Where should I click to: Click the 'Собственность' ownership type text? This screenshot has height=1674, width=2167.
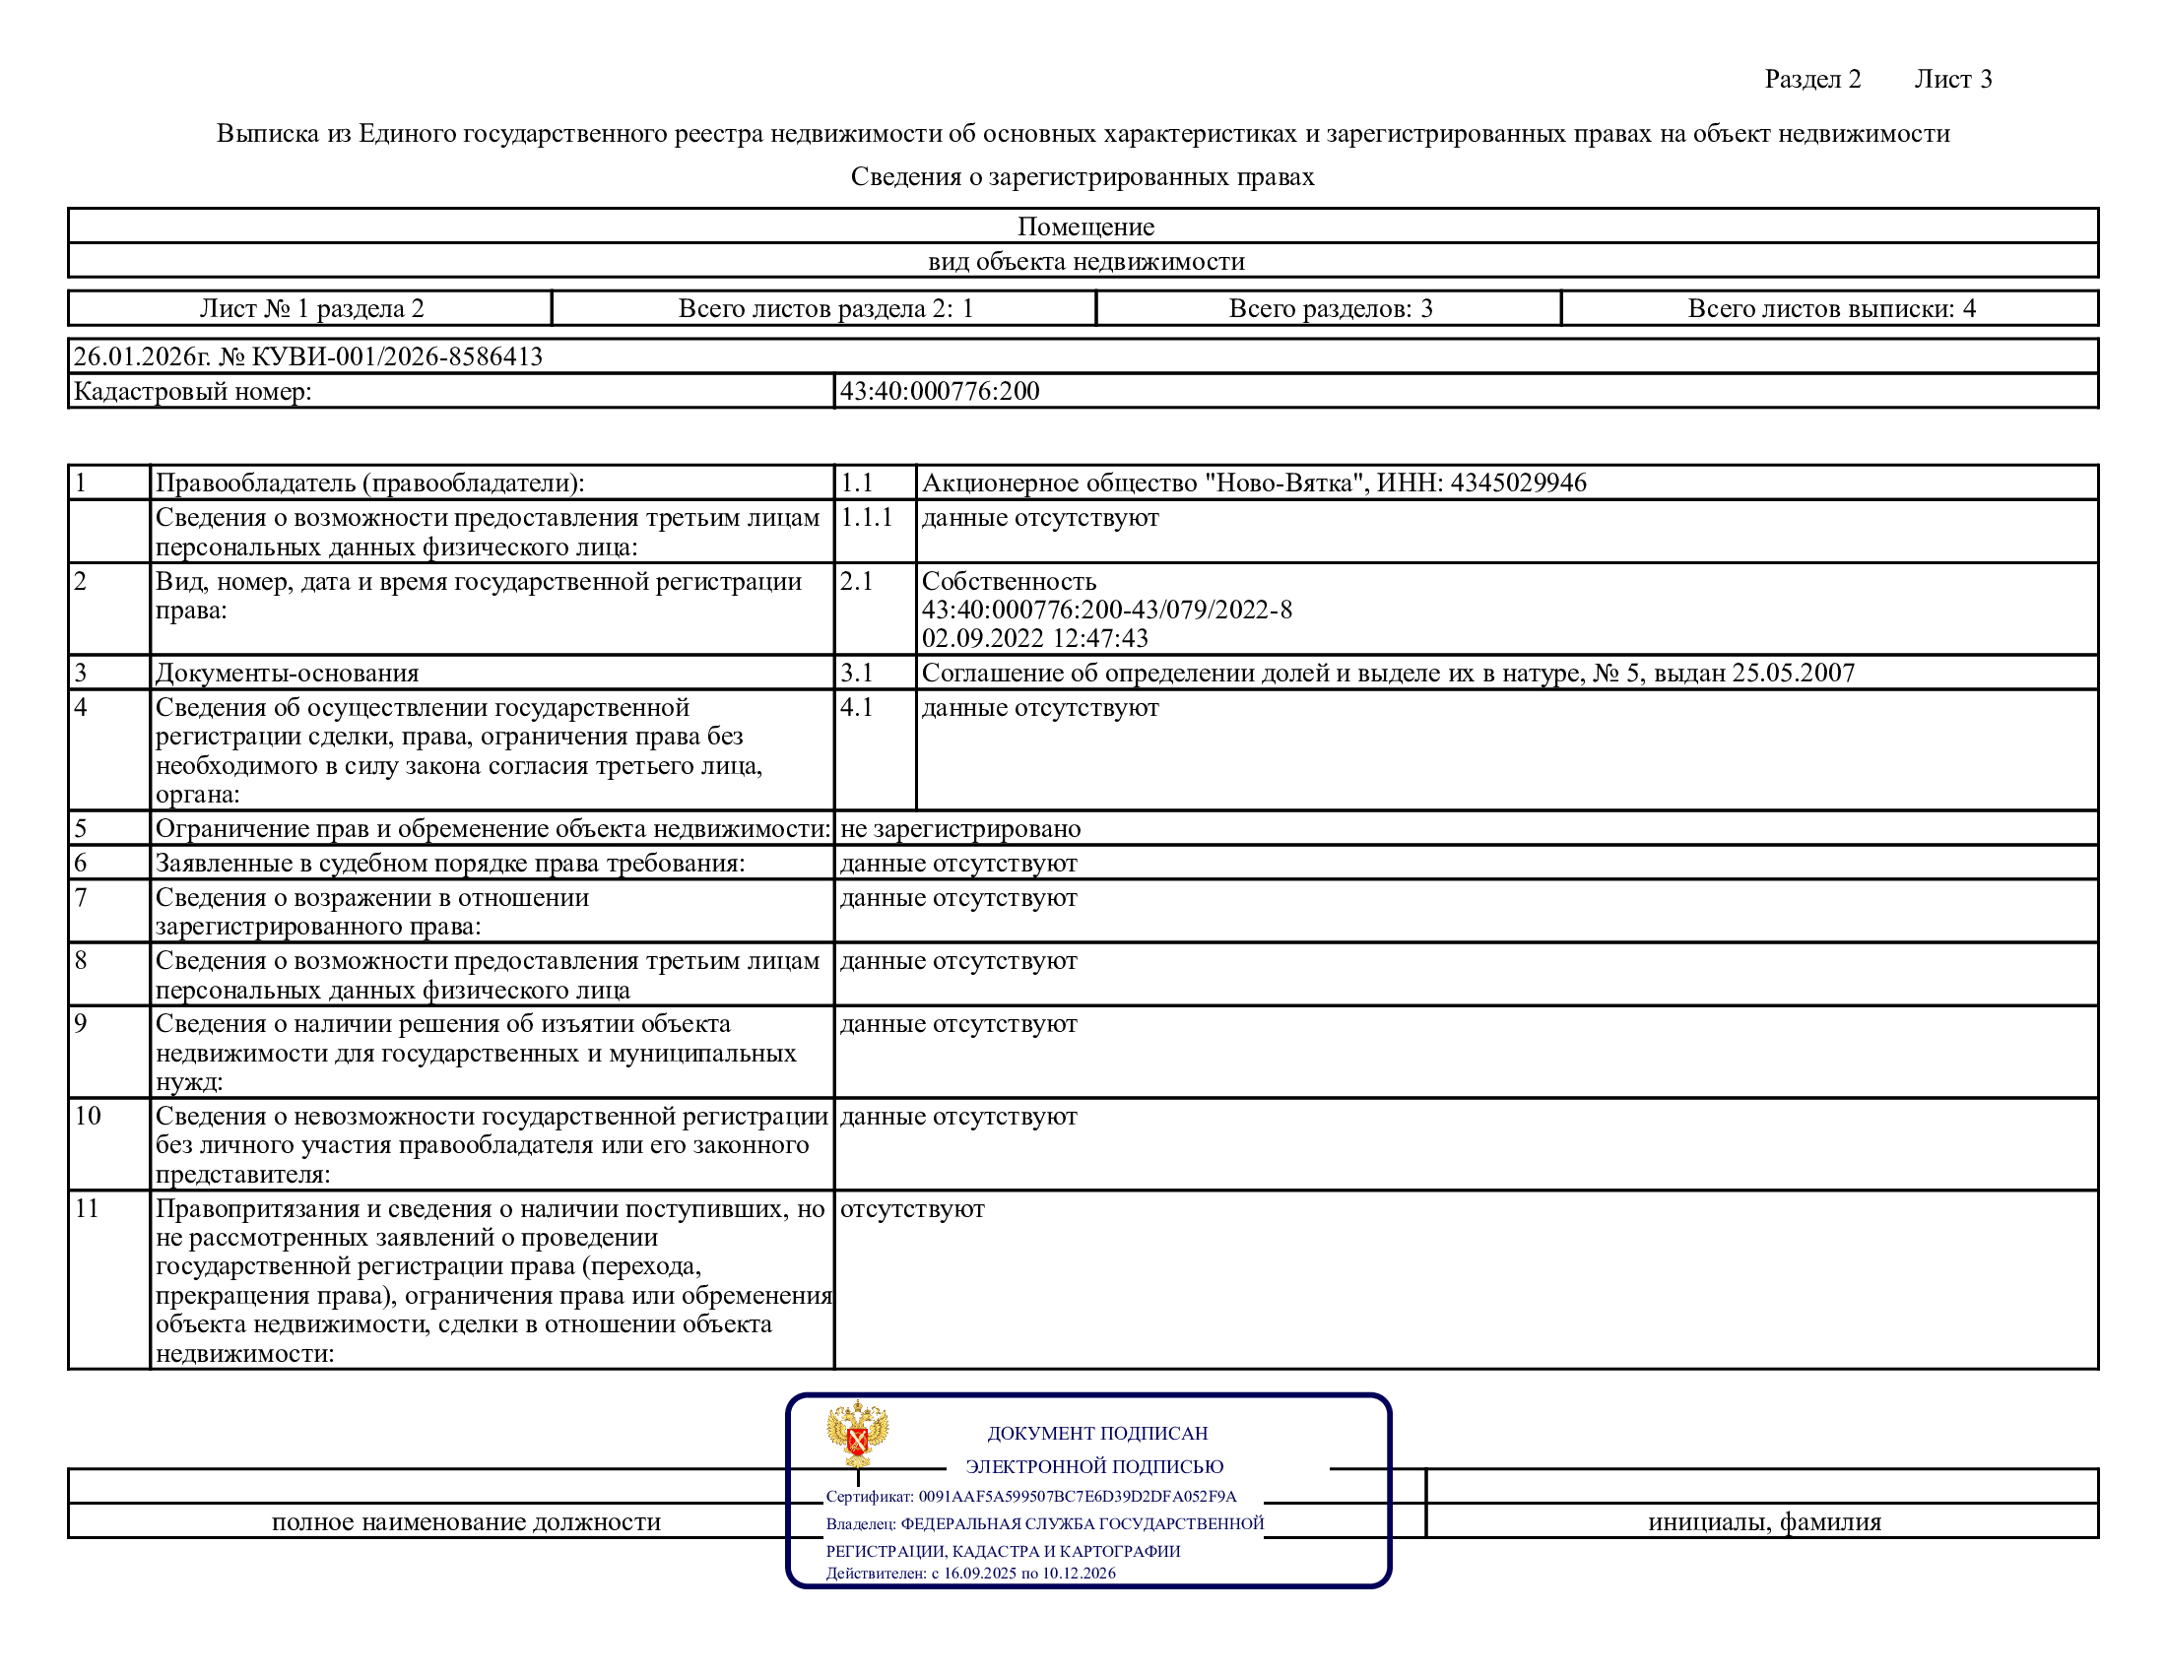tap(1008, 581)
